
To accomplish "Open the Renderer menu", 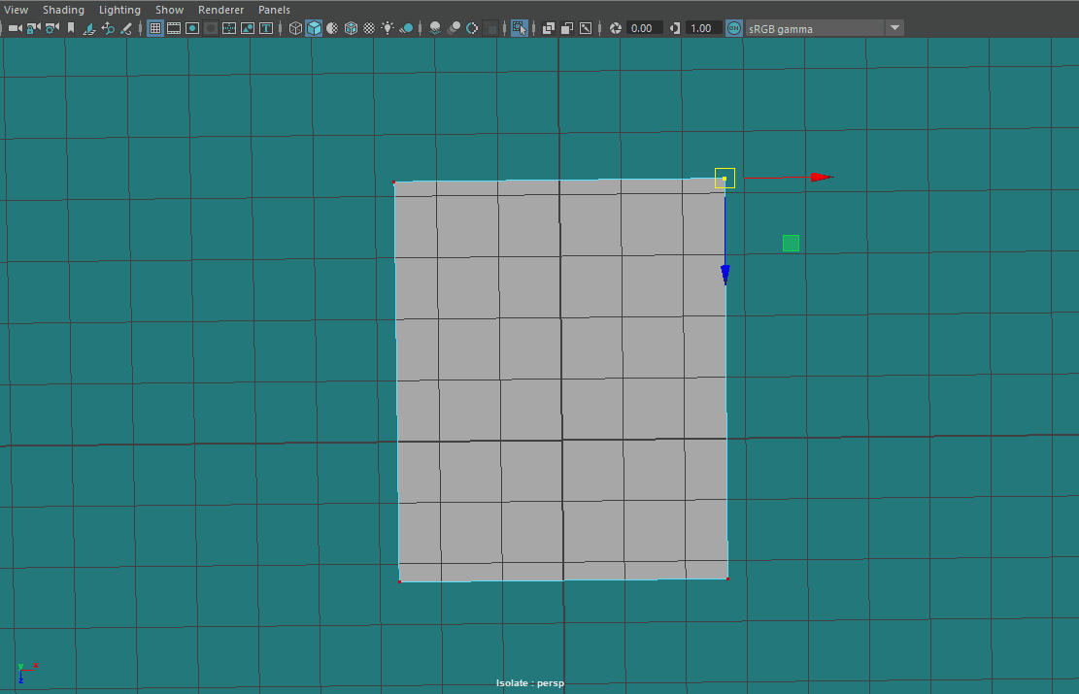I will pos(220,10).
